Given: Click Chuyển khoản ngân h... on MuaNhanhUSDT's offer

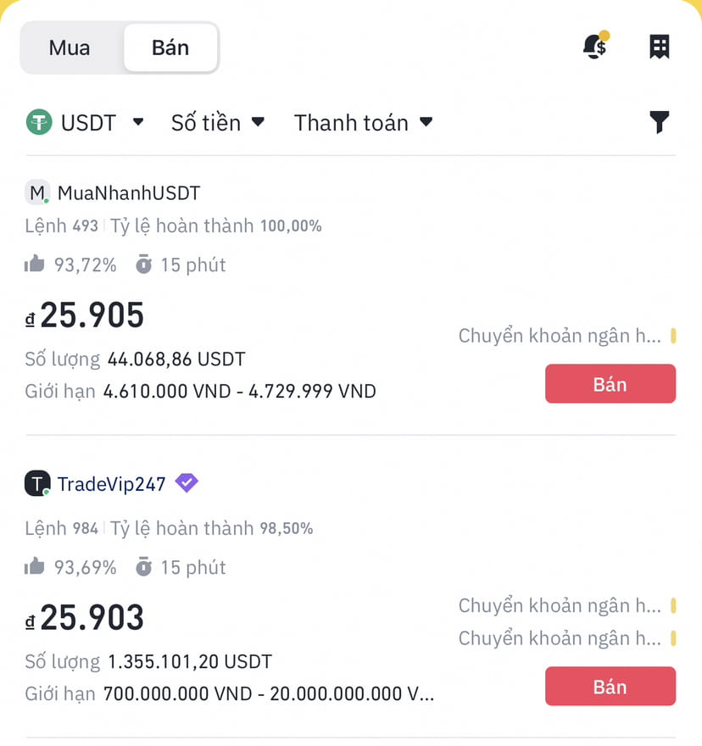Looking at the screenshot, I should click(x=560, y=336).
